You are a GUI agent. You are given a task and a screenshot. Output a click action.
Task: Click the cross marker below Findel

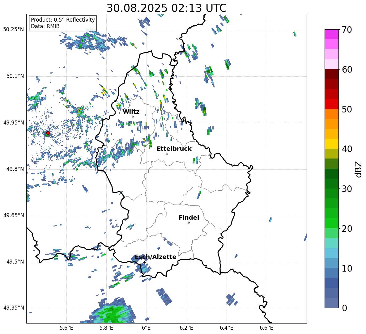189,223
